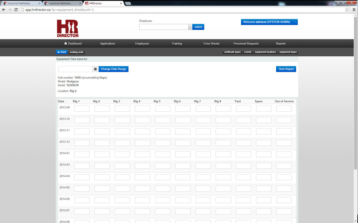Screen dimensions: 358x223
Task: Click the Rig 5 field for 2014-01
Action: point(163,154)
